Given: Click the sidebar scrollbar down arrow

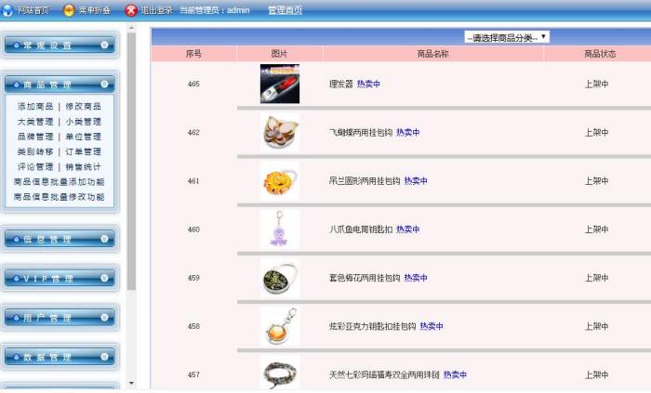Looking at the screenshot, I should point(131,383).
